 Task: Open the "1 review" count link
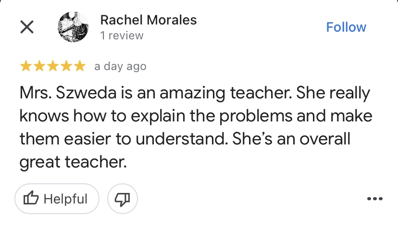click(122, 36)
